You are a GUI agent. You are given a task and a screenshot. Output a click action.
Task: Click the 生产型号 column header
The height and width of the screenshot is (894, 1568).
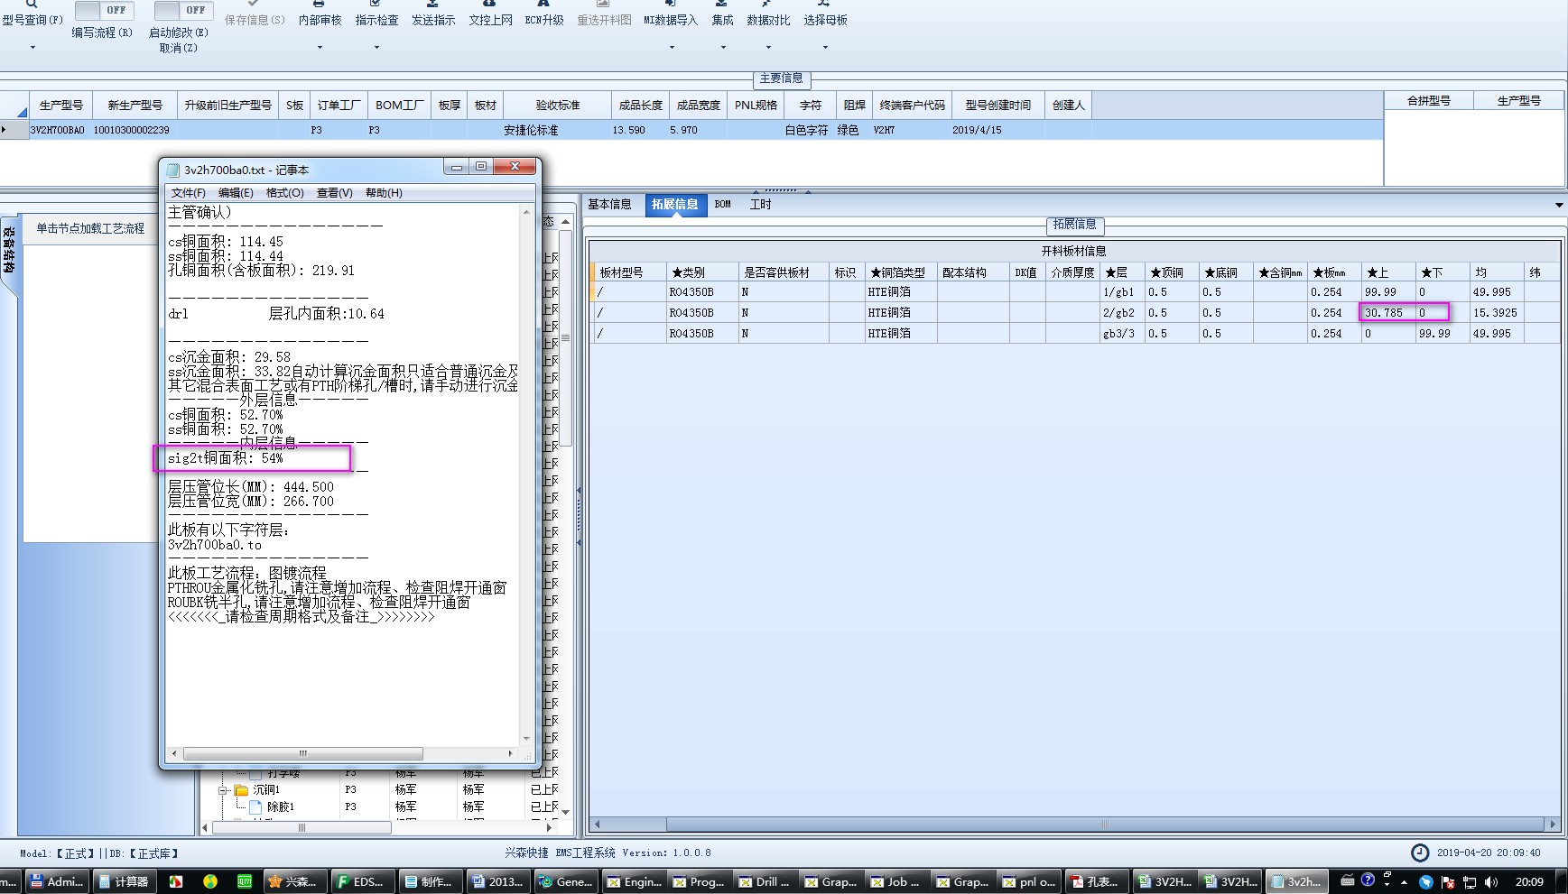pos(61,106)
